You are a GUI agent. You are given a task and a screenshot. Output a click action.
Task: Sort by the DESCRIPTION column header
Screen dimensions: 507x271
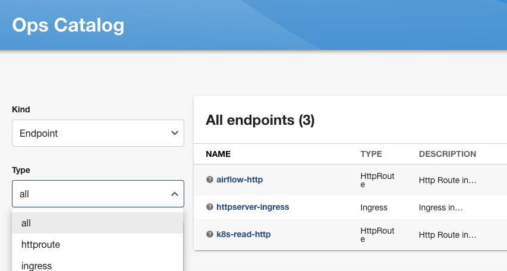pos(448,154)
